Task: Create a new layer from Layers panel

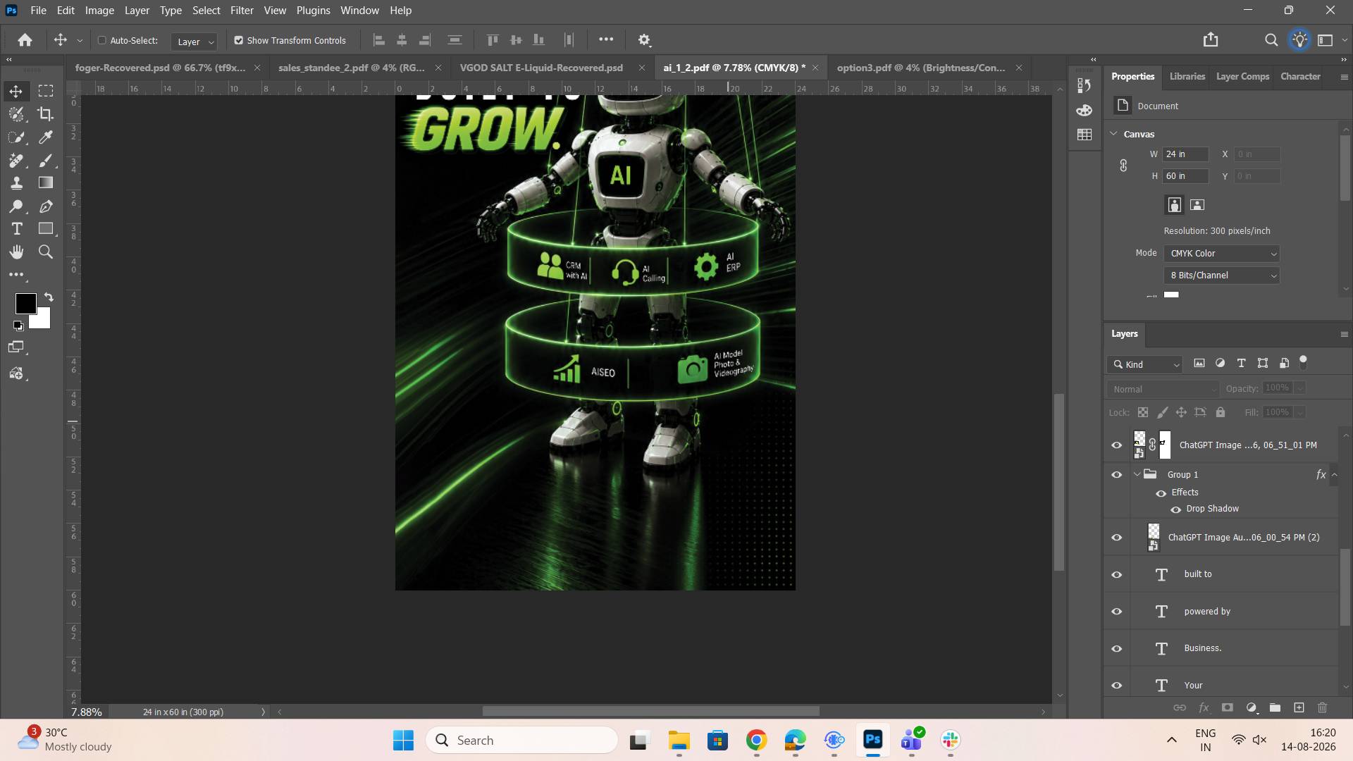Action: 1299,707
